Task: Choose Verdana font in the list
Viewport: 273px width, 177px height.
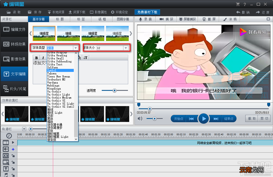Action: pyautogui.click(x=60, y=82)
